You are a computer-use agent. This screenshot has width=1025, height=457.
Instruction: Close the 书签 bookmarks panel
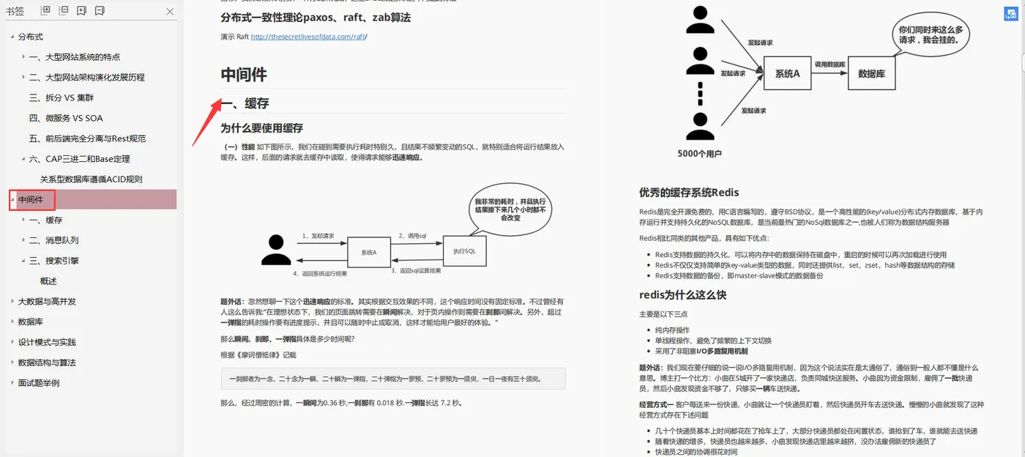point(170,12)
